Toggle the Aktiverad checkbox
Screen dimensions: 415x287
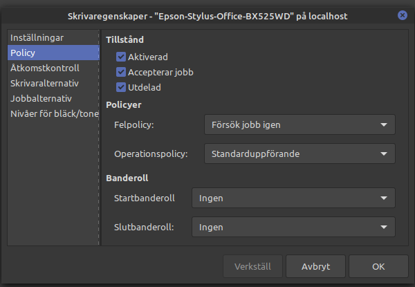pyautogui.click(x=121, y=57)
